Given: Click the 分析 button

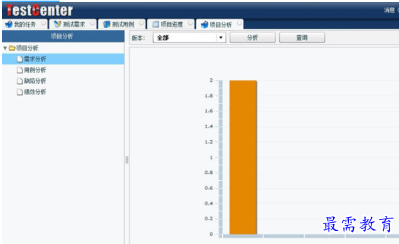Looking at the screenshot, I should (252, 38).
